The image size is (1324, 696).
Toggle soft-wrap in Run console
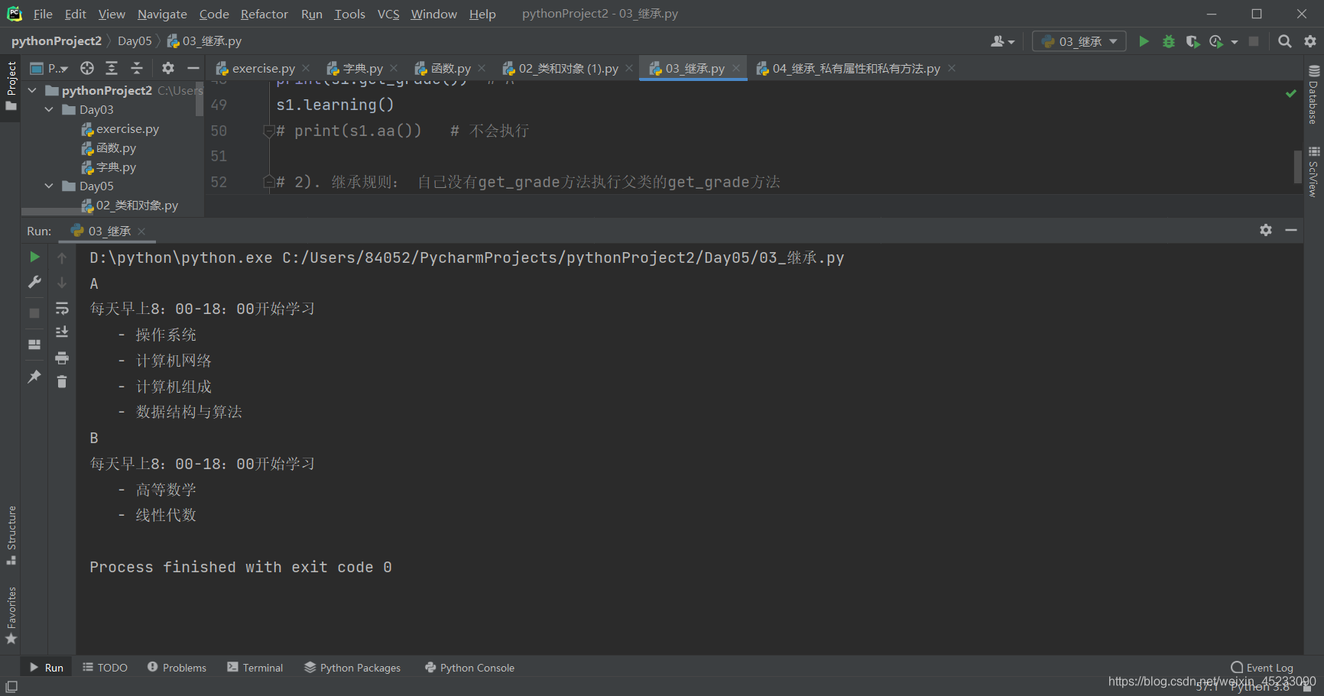click(x=62, y=308)
